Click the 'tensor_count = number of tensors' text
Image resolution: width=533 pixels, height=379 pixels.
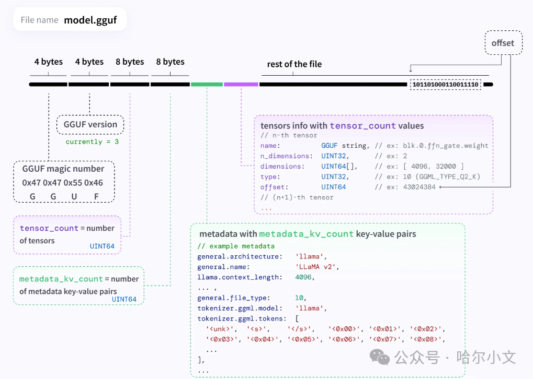click(67, 234)
